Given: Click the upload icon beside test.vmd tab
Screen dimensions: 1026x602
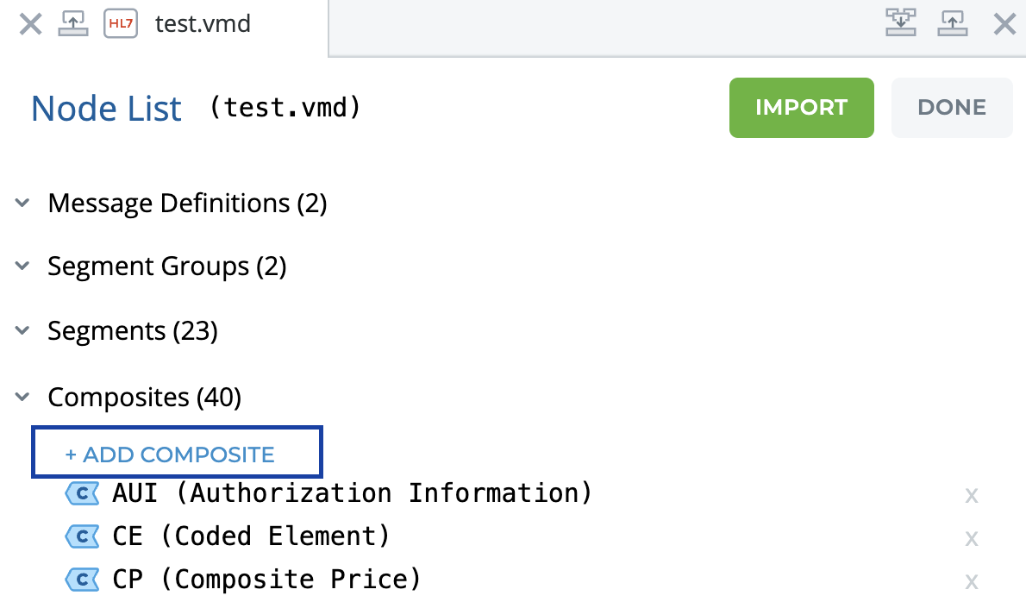Looking at the screenshot, I should (x=73, y=24).
